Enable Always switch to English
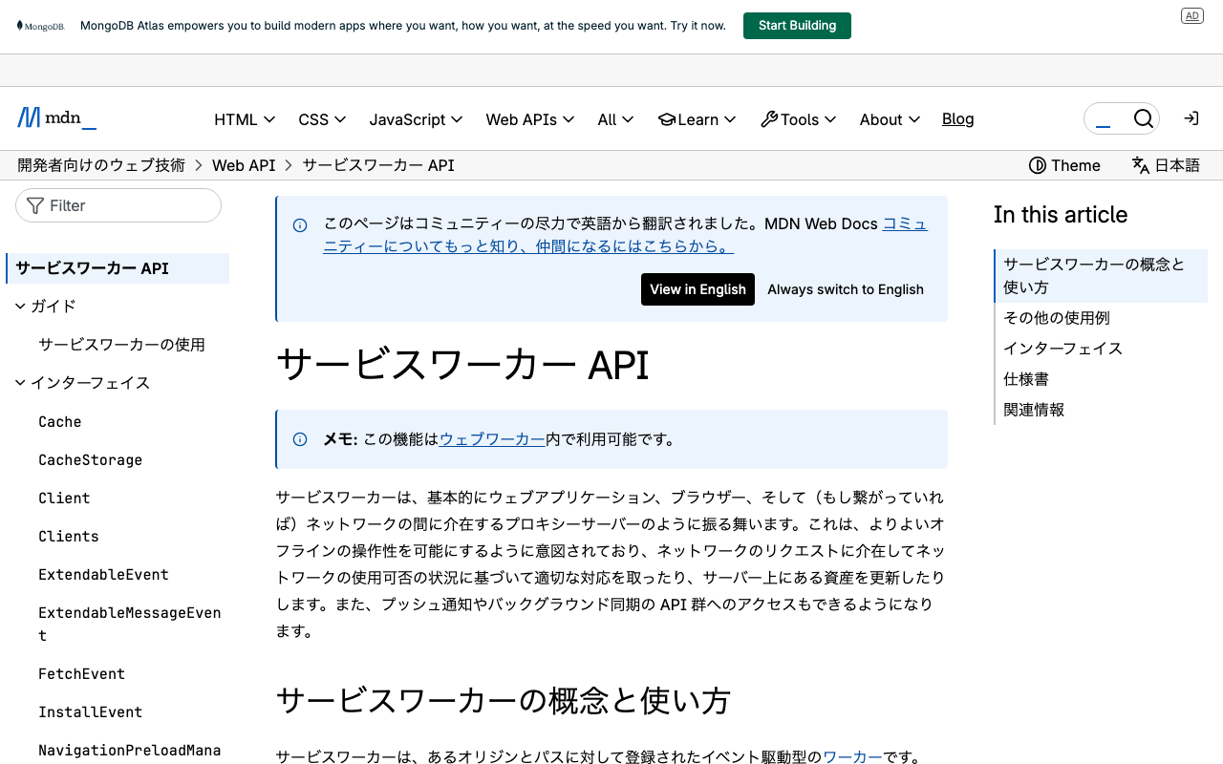The height and width of the screenshot is (764, 1223). coord(845,289)
